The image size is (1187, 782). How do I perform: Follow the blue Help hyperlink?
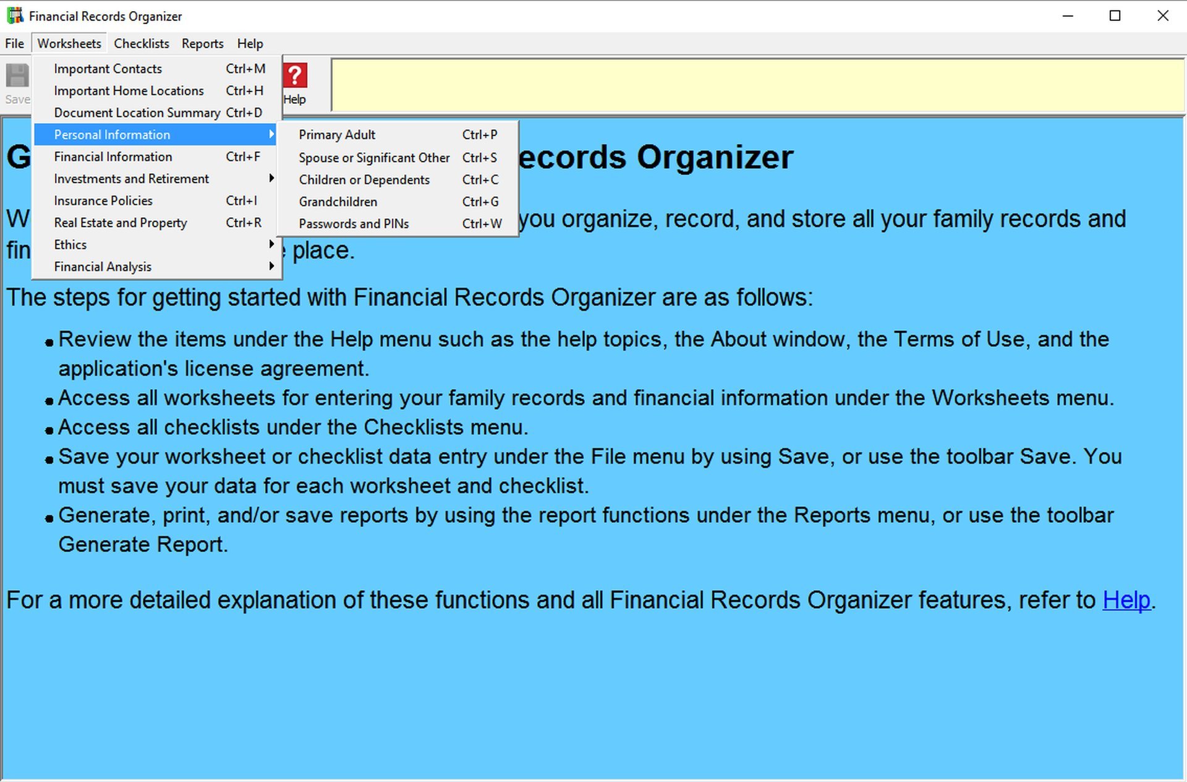(1126, 600)
